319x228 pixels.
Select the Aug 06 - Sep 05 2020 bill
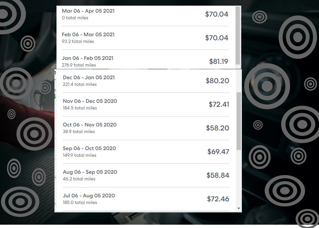pos(146,175)
